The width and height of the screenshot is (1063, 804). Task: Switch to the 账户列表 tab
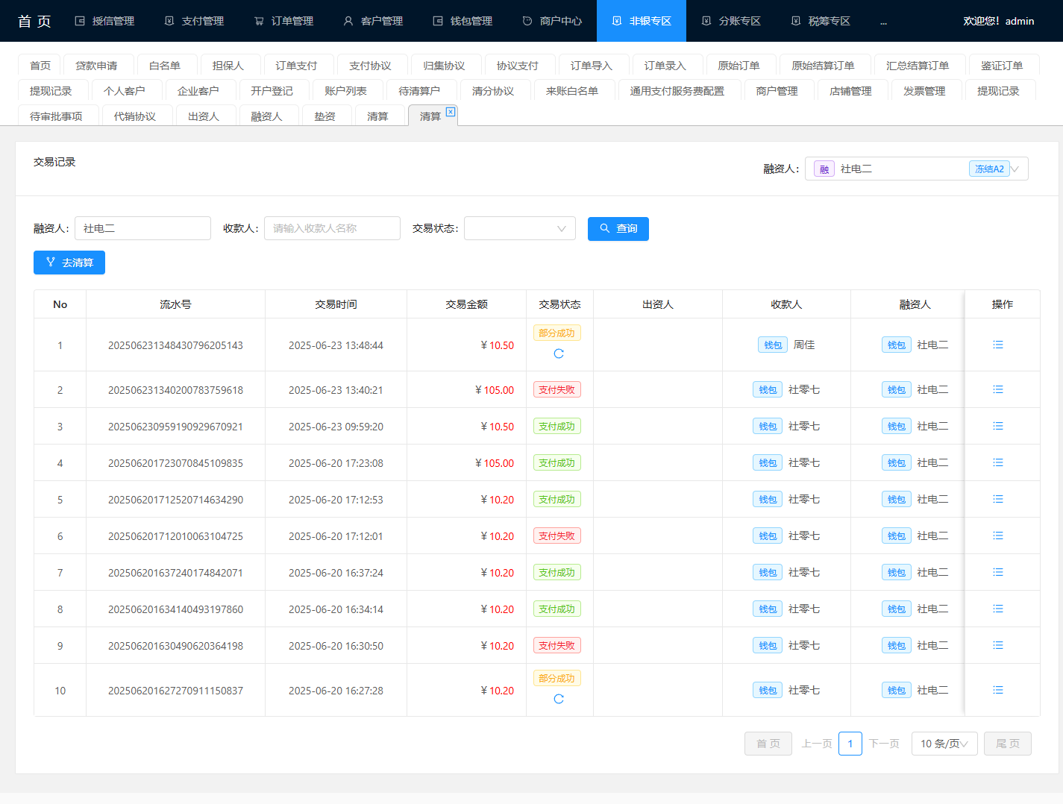click(348, 91)
